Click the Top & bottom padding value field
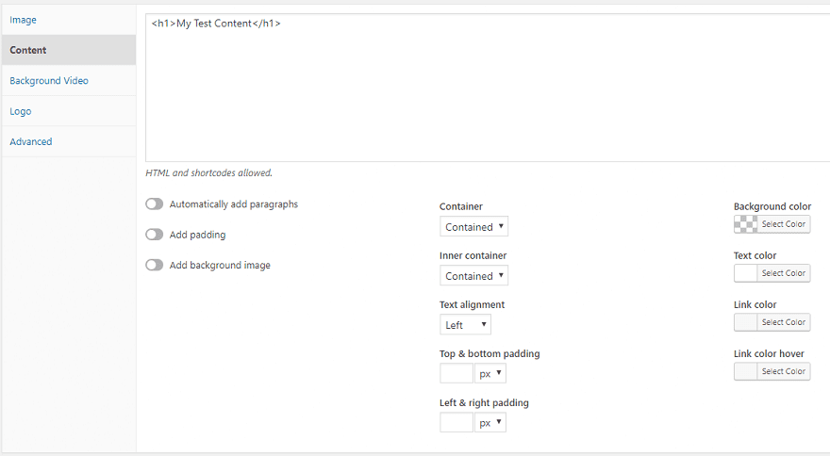This screenshot has width=830, height=456. (456, 373)
